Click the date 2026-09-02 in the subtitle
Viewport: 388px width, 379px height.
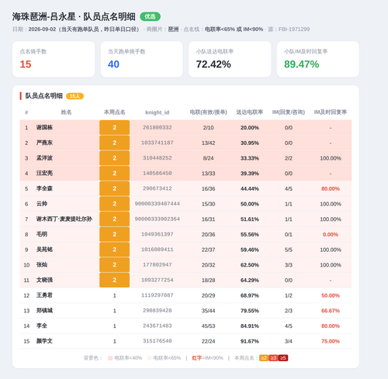pos(42,29)
